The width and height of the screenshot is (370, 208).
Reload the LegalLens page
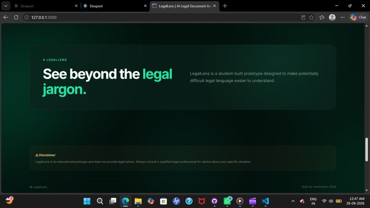tap(16, 17)
